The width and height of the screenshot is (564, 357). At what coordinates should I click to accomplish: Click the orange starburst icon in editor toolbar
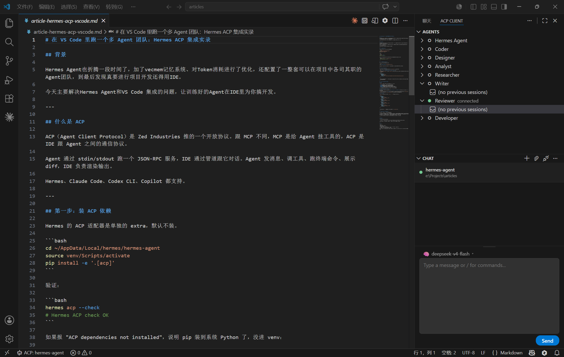(x=355, y=21)
